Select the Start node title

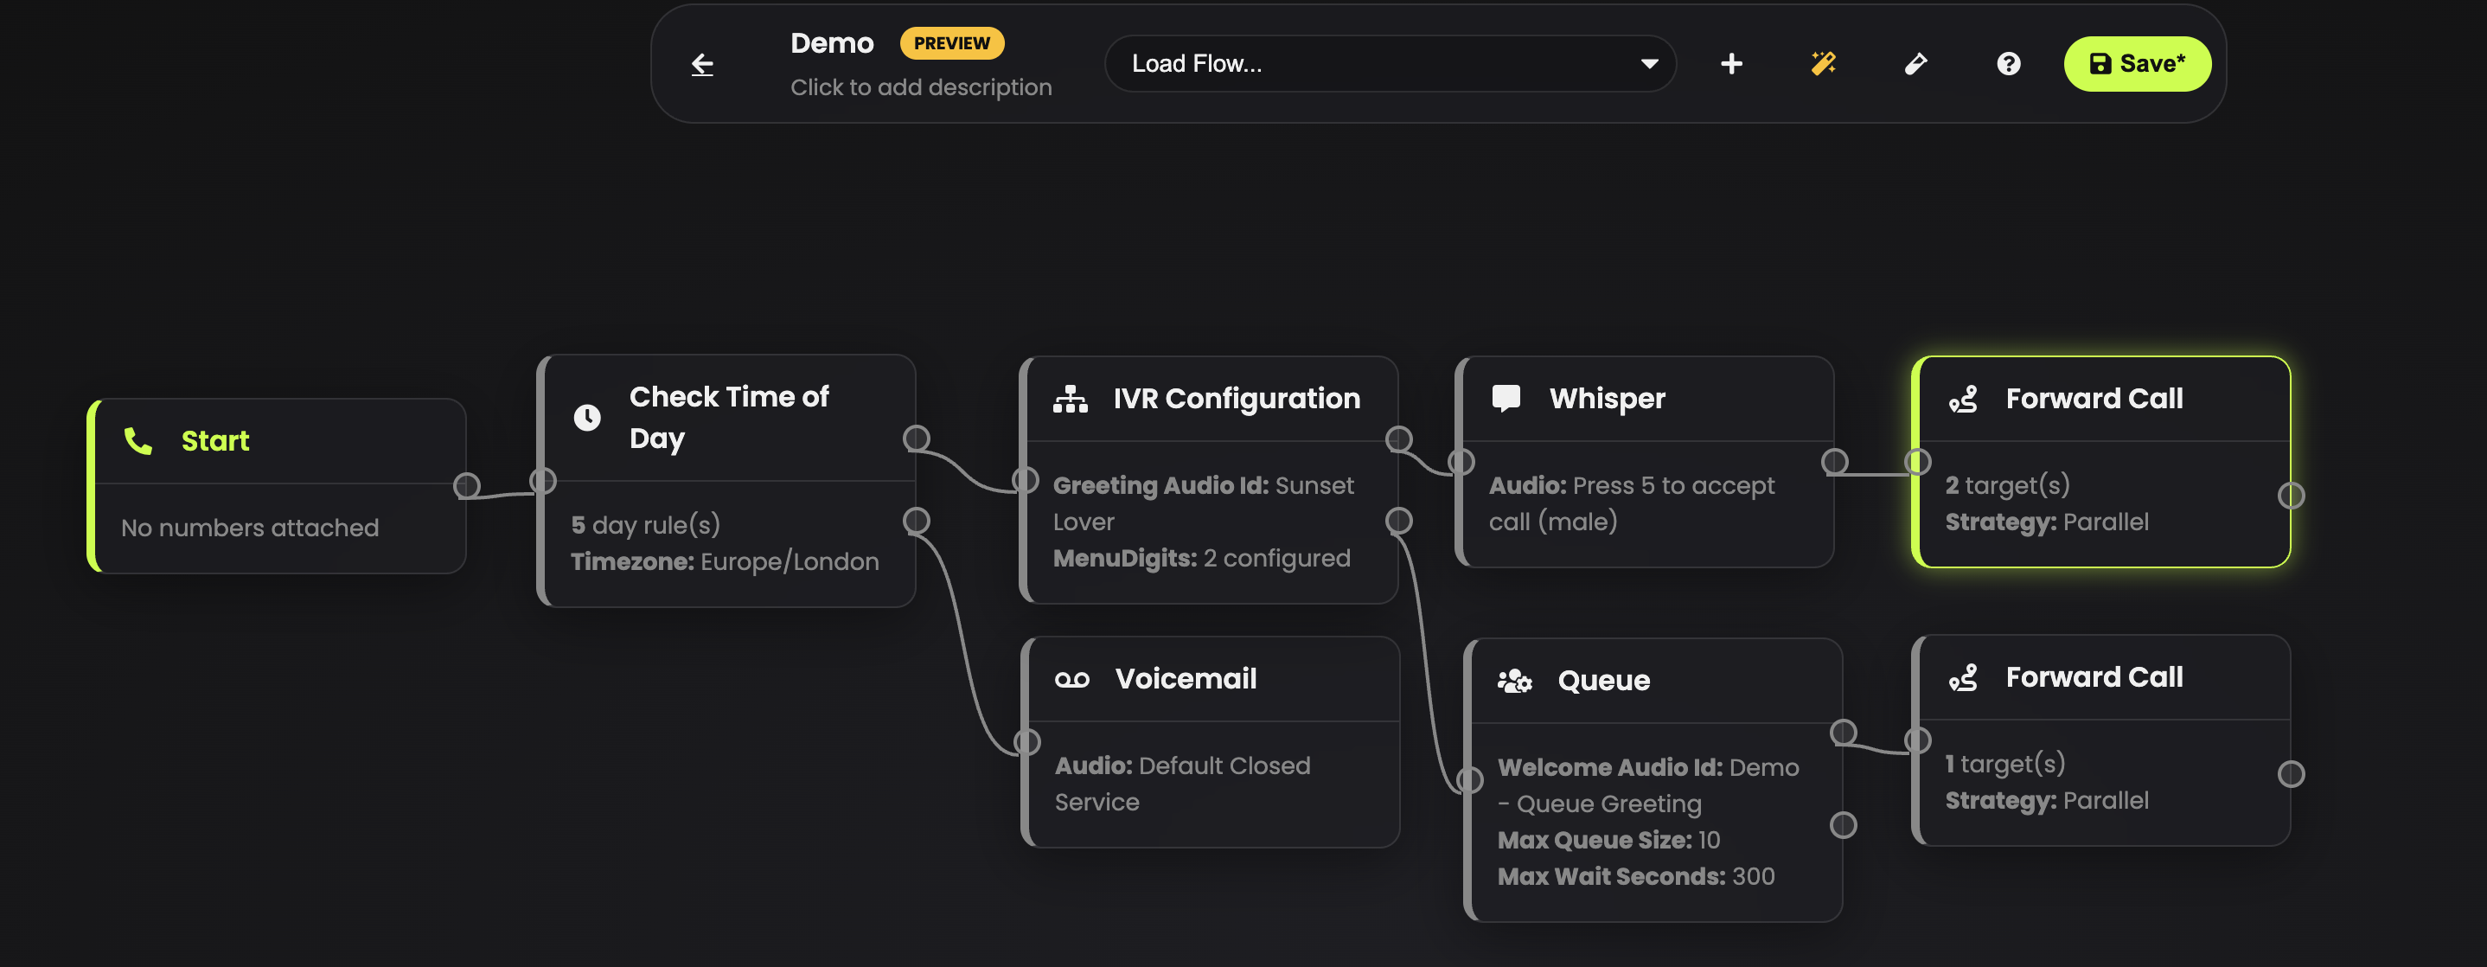[x=215, y=440]
